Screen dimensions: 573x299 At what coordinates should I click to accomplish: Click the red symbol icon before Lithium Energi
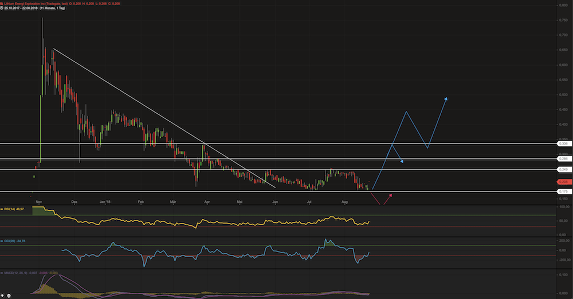pos(2,3)
